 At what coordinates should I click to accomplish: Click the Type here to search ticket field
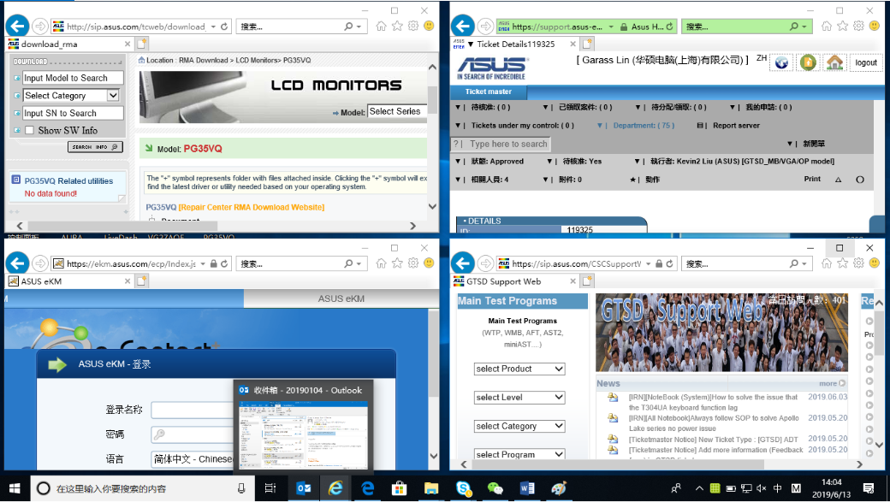pos(508,144)
